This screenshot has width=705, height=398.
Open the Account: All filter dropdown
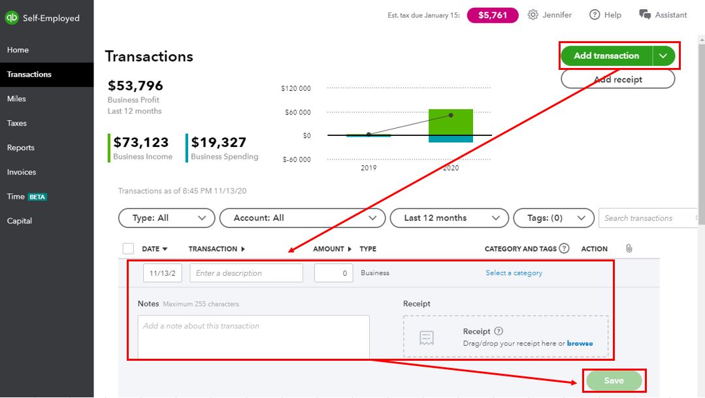pos(303,218)
